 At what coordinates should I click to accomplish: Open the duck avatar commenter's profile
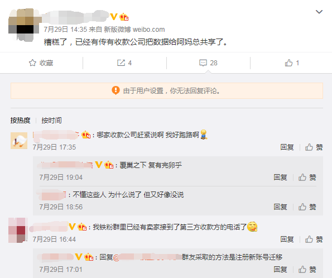tap(19, 141)
